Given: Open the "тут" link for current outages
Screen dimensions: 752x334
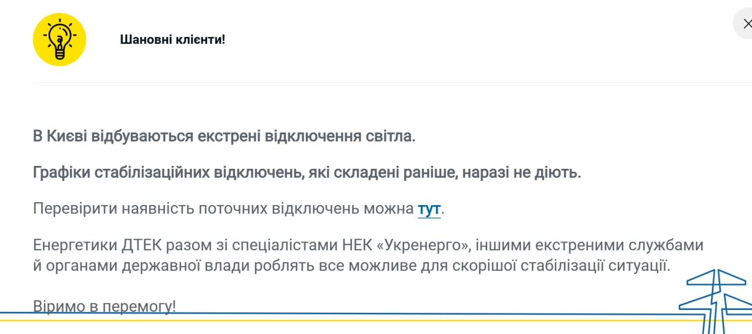Looking at the screenshot, I should [x=429, y=209].
